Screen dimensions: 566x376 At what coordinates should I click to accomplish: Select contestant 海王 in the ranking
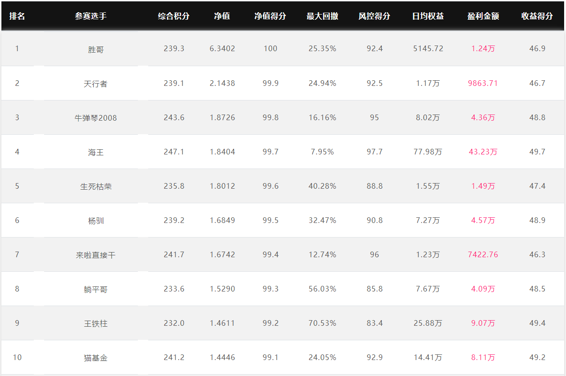pyautogui.click(x=96, y=152)
